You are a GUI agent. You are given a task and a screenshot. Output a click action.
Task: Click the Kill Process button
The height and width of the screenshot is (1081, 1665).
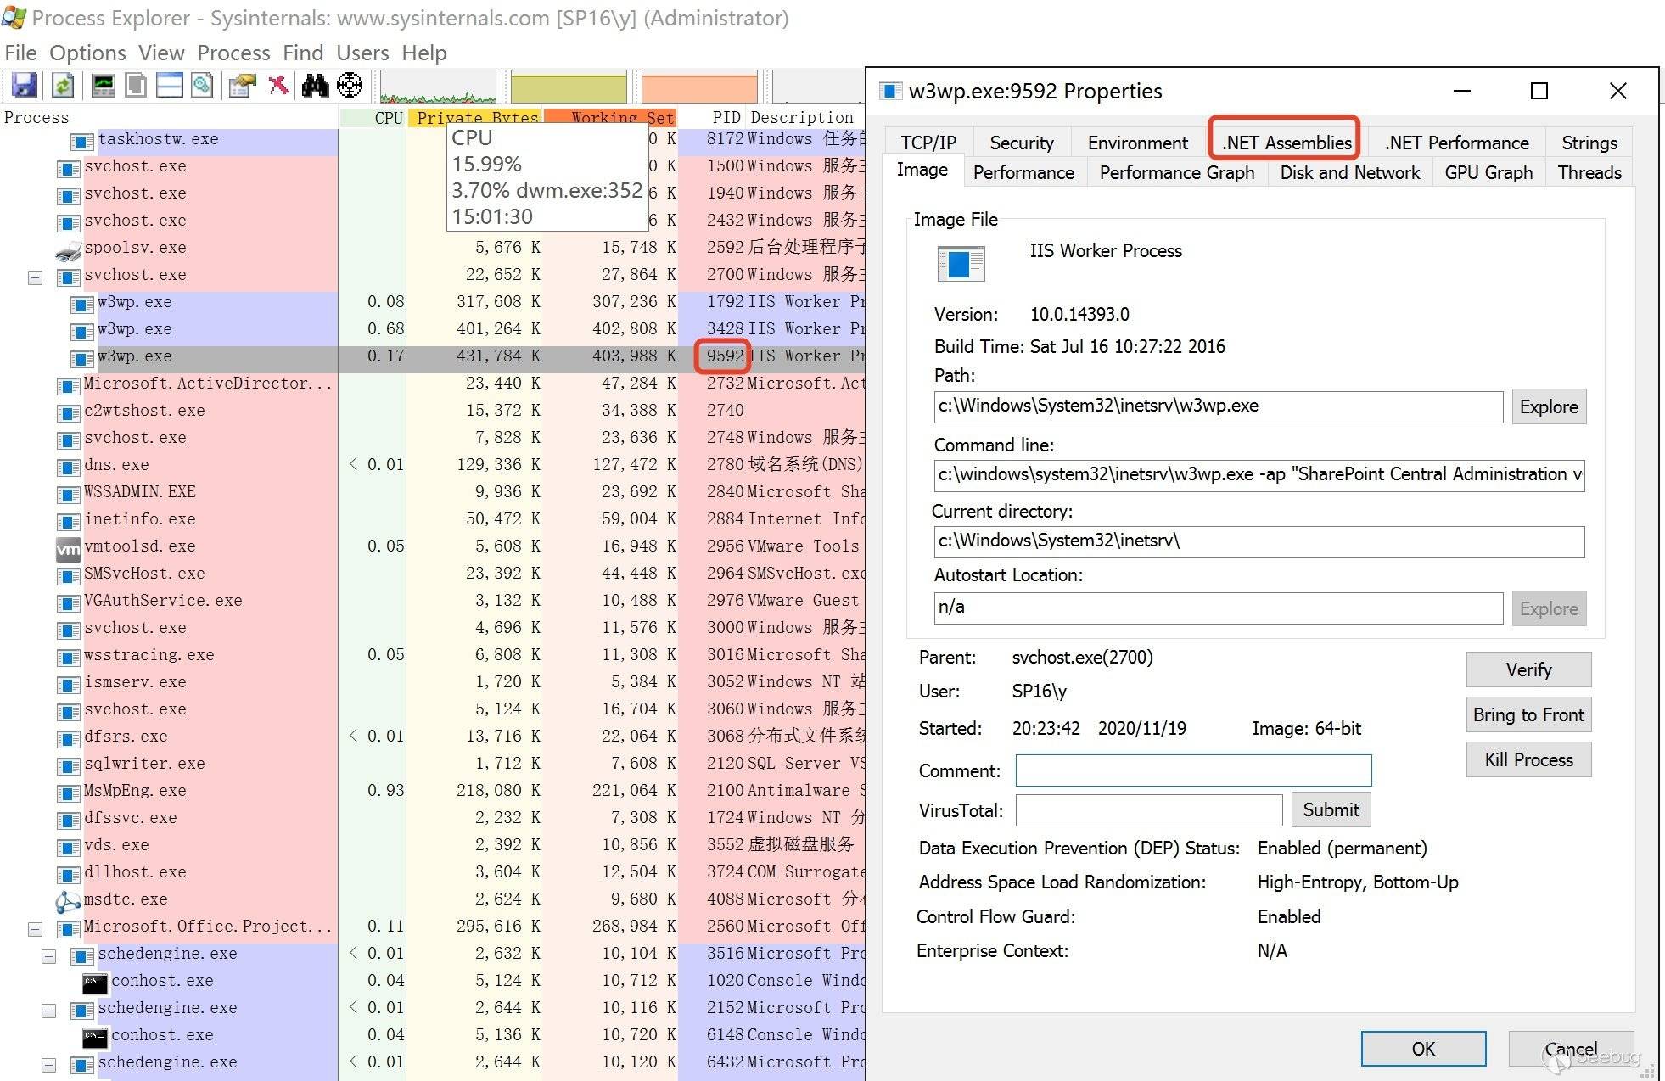tap(1528, 759)
